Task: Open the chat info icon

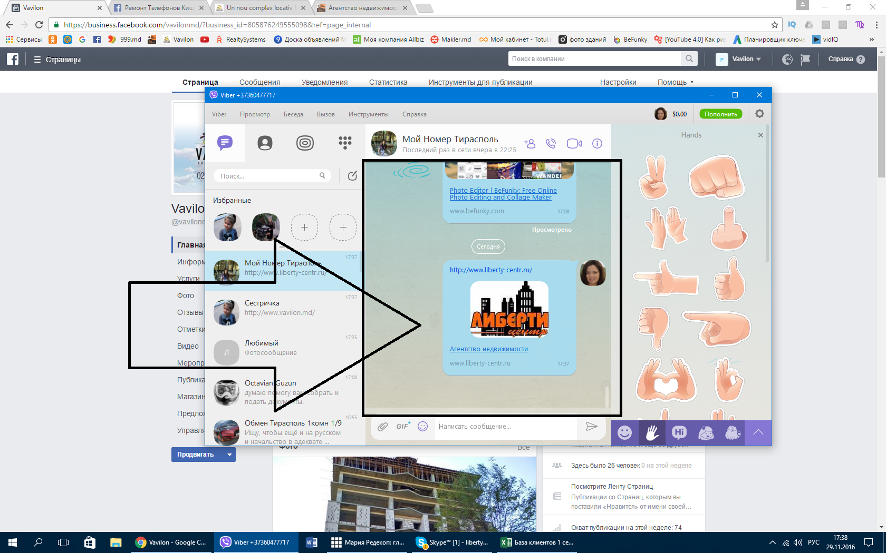Action: point(597,143)
